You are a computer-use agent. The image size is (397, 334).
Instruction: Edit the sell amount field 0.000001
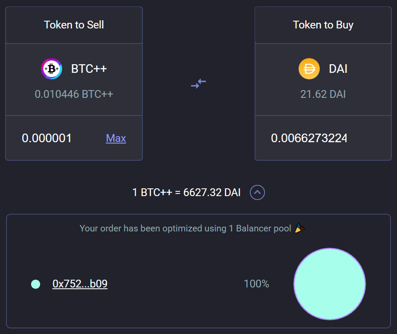click(x=47, y=138)
